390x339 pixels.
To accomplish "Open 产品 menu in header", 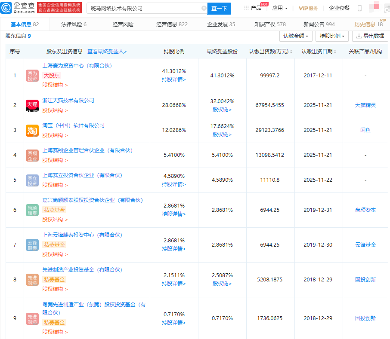I will click(x=256, y=8).
